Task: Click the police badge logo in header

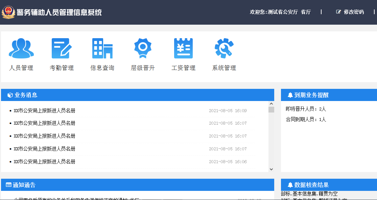Action: 8,12
